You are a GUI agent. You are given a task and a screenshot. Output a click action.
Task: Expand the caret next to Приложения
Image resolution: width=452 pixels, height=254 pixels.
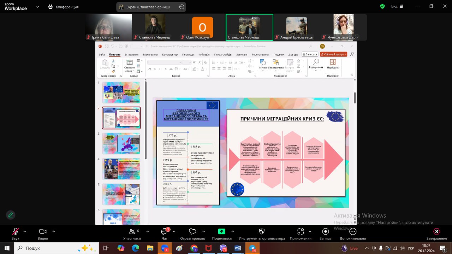click(x=310, y=231)
